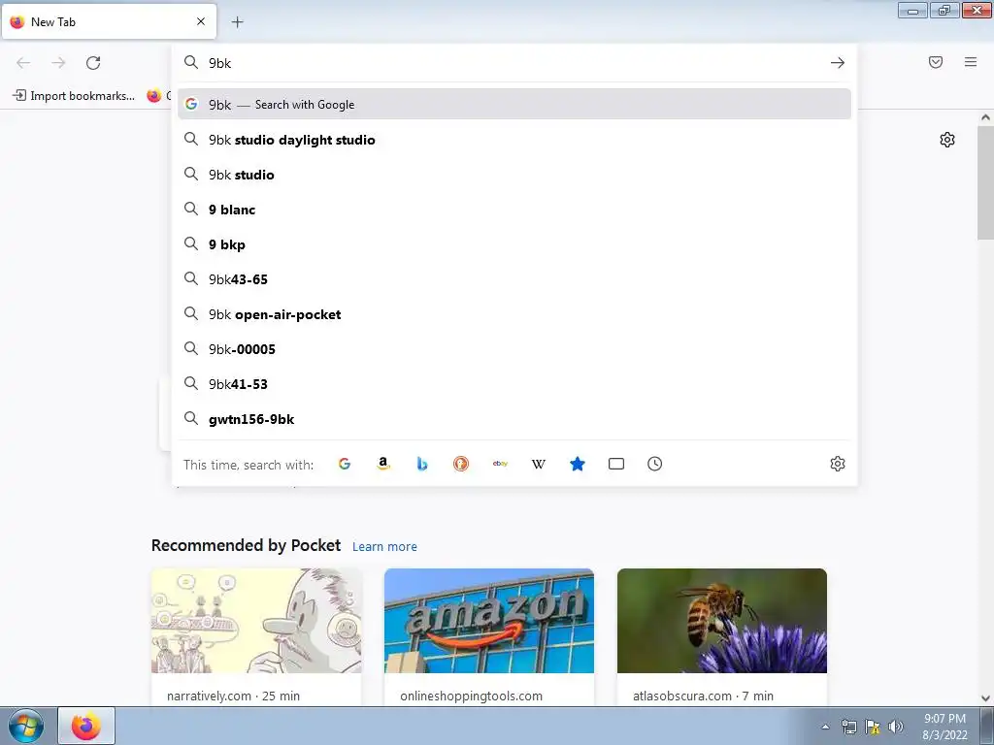This screenshot has width=994, height=745.
Task: Pick Bing as one-off search engine
Action: (422, 464)
